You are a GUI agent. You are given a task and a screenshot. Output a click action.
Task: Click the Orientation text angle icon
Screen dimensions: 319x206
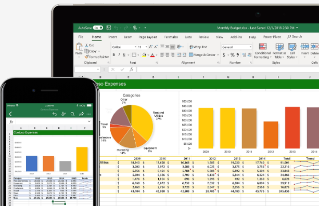click(179, 47)
